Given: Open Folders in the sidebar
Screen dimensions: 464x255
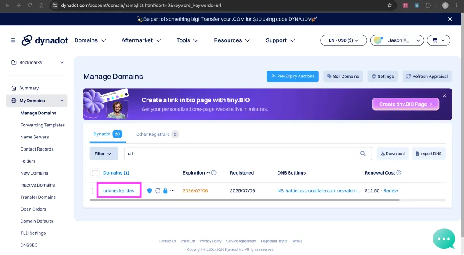Looking at the screenshot, I should tap(28, 161).
